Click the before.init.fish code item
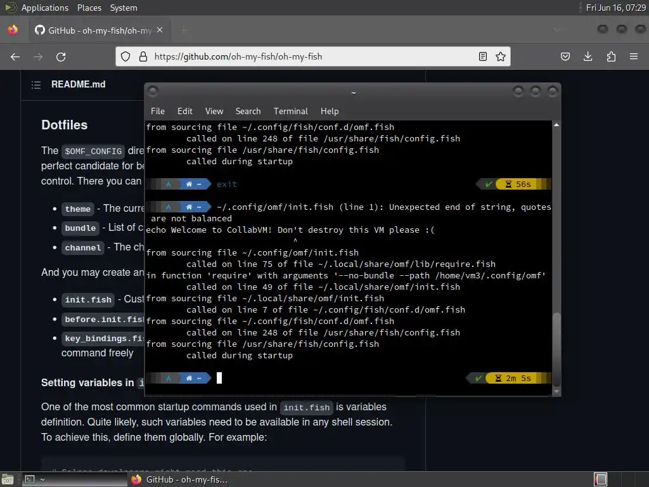649x487 pixels. coord(103,320)
